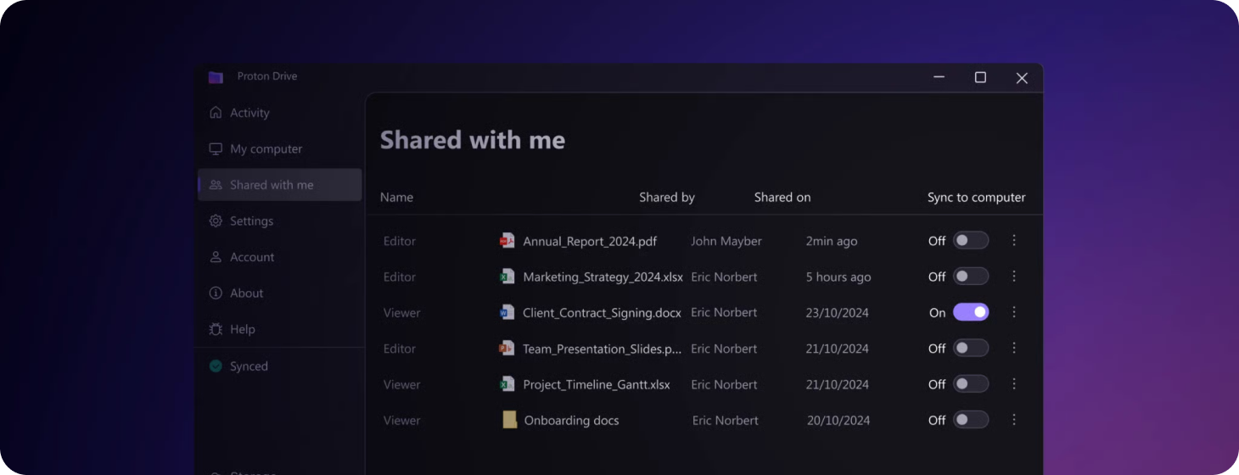Click the About info icon

pos(216,293)
